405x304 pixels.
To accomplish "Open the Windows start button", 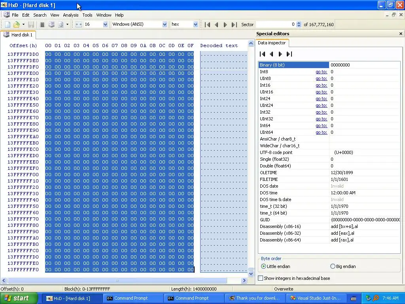I will [19, 298].
